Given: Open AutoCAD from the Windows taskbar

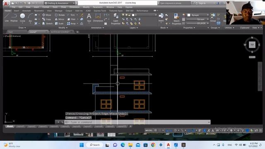Looking at the screenshot, I should (x=169, y=145).
